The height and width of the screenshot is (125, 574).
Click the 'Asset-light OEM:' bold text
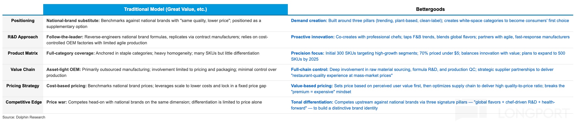click(64, 70)
